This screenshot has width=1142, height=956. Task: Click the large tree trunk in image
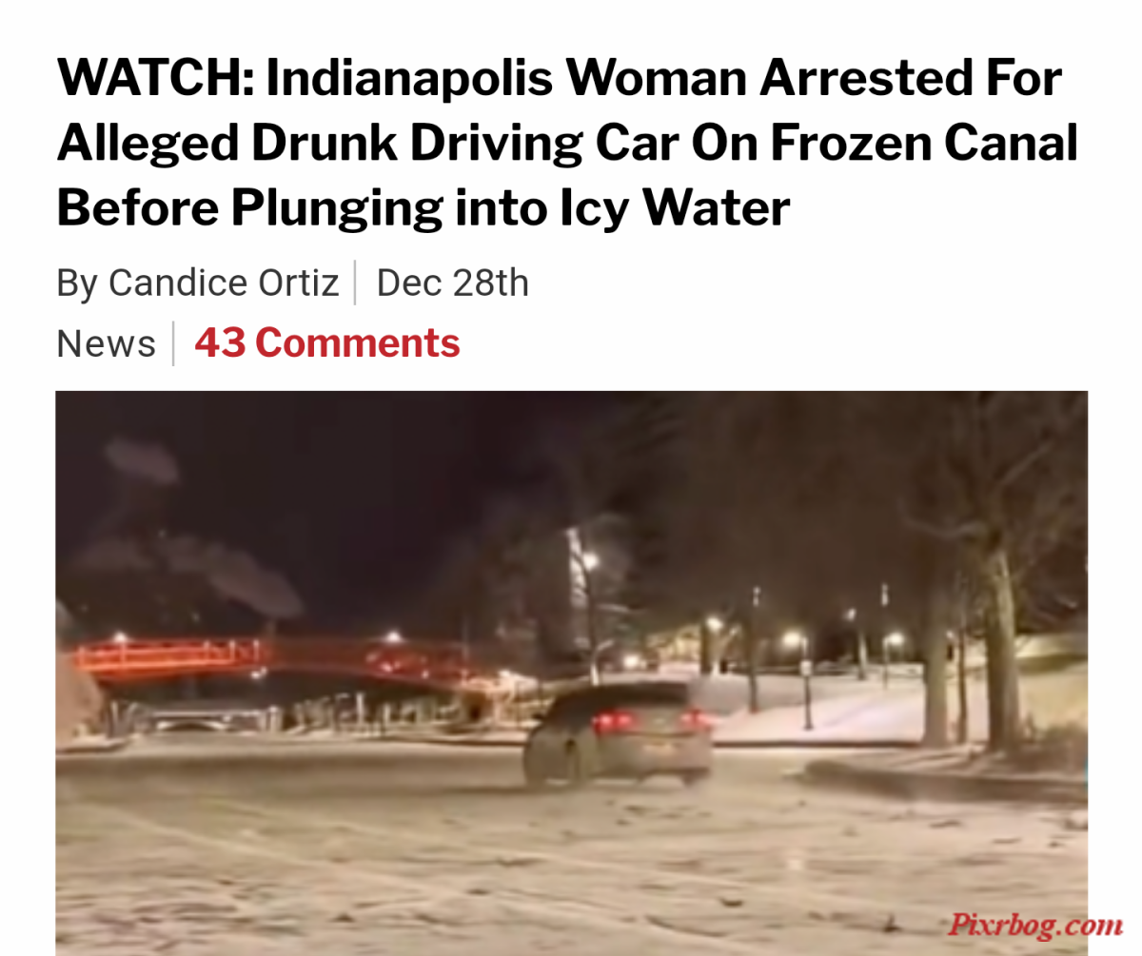coord(1001,647)
